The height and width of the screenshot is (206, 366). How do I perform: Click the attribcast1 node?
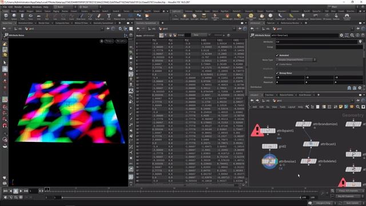pyautogui.click(x=311, y=144)
